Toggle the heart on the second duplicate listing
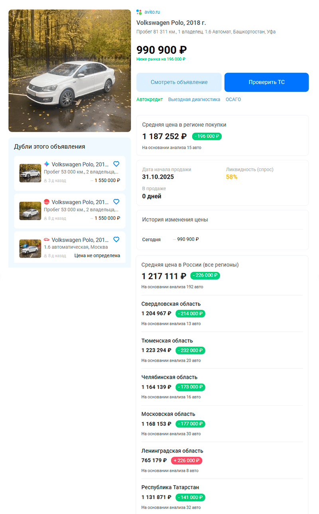Viewport: 319px width, 514px height. pos(116,202)
